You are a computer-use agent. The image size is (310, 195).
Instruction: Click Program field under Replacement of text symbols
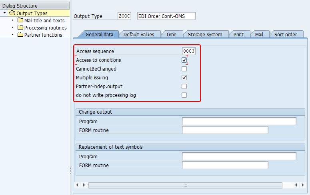click(239, 156)
